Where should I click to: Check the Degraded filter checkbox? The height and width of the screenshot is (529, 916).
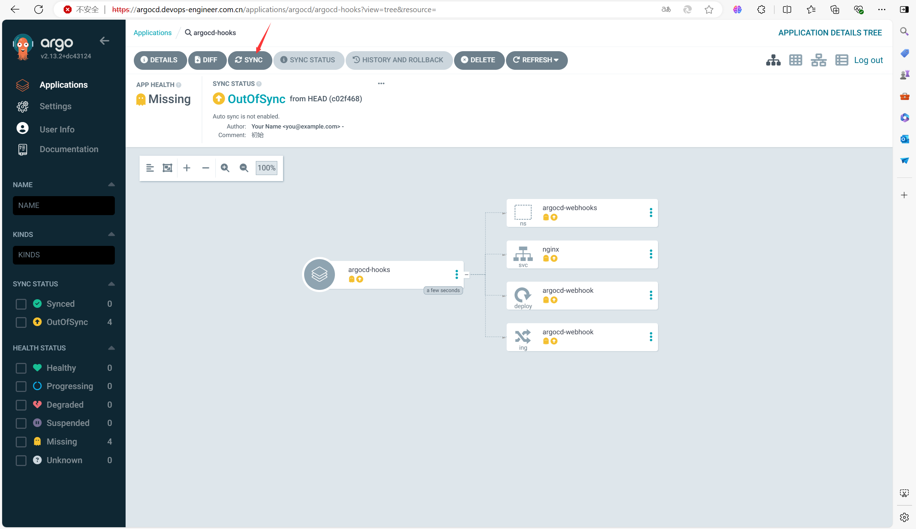coord(21,405)
